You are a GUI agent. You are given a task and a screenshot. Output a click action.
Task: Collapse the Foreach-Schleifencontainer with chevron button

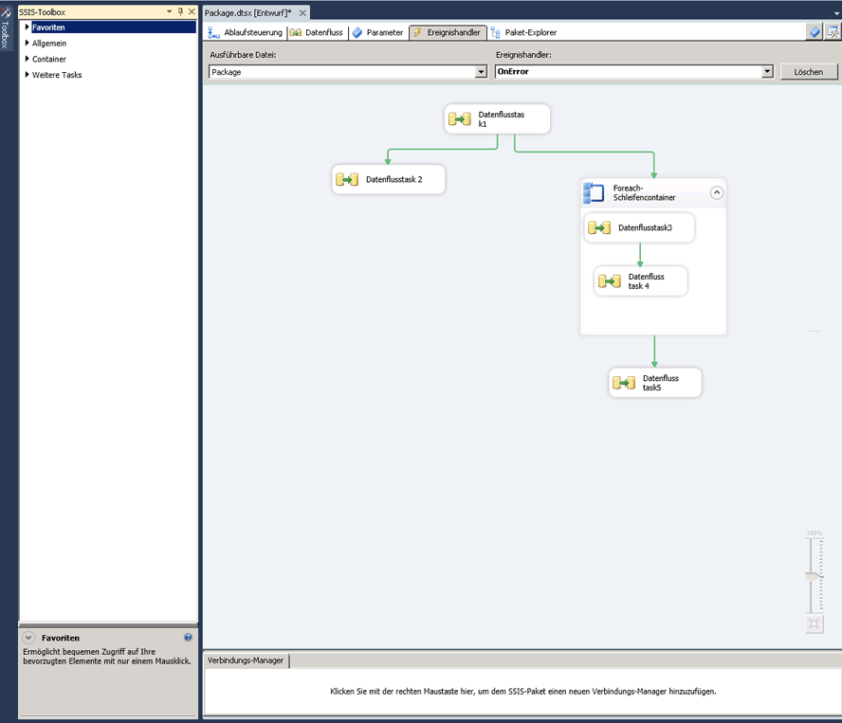[717, 192]
